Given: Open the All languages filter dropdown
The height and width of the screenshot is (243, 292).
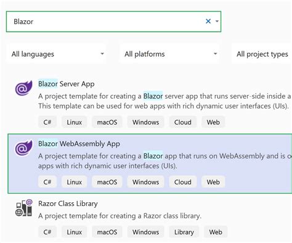Looking at the screenshot, I should tap(56, 54).
